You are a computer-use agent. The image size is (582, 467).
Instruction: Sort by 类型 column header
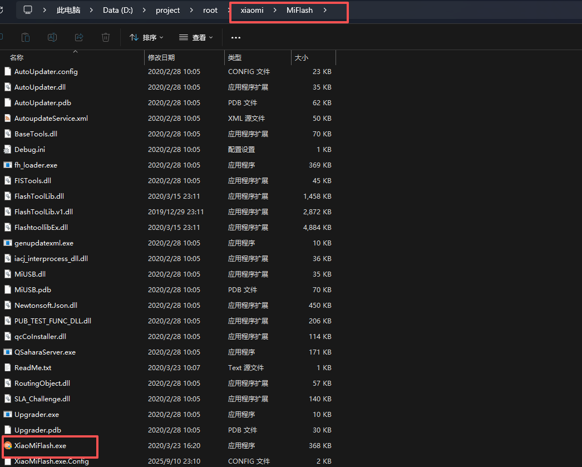(x=258, y=57)
